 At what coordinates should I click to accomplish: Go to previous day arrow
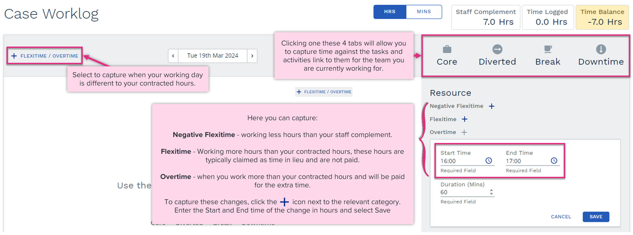[173, 56]
